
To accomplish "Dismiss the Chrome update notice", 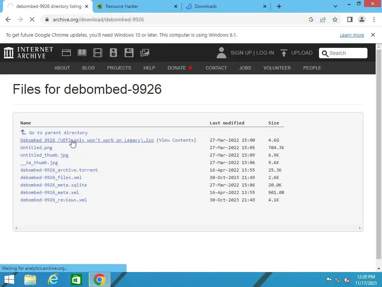I will coord(373,35).
